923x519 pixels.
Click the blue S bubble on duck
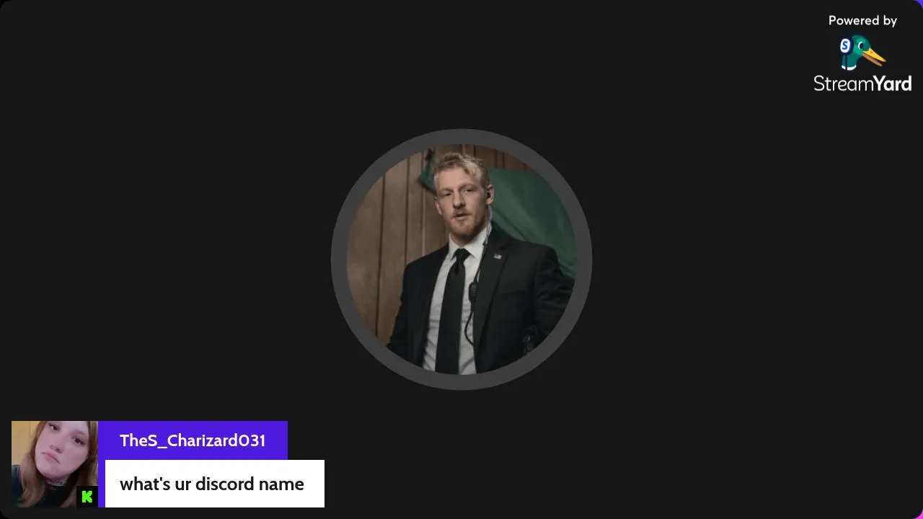[x=846, y=46]
